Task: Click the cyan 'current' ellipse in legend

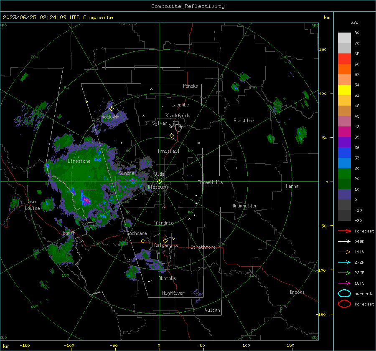Action: (x=344, y=293)
